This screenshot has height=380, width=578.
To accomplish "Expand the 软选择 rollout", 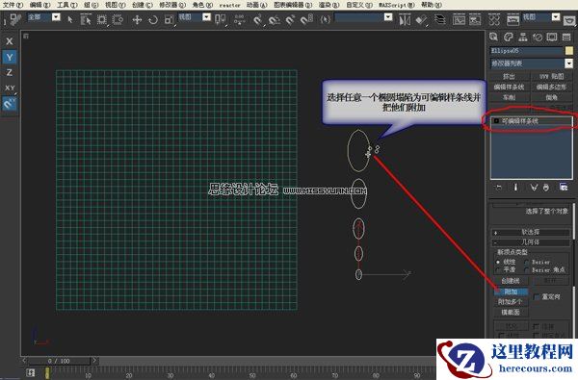I will pos(531,233).
